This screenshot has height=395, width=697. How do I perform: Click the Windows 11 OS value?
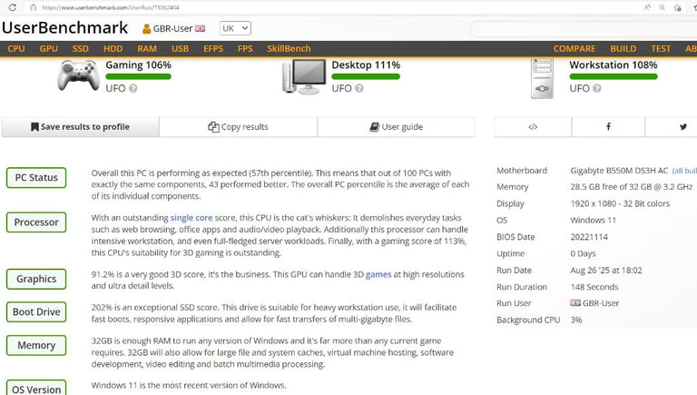pos(593,220)
